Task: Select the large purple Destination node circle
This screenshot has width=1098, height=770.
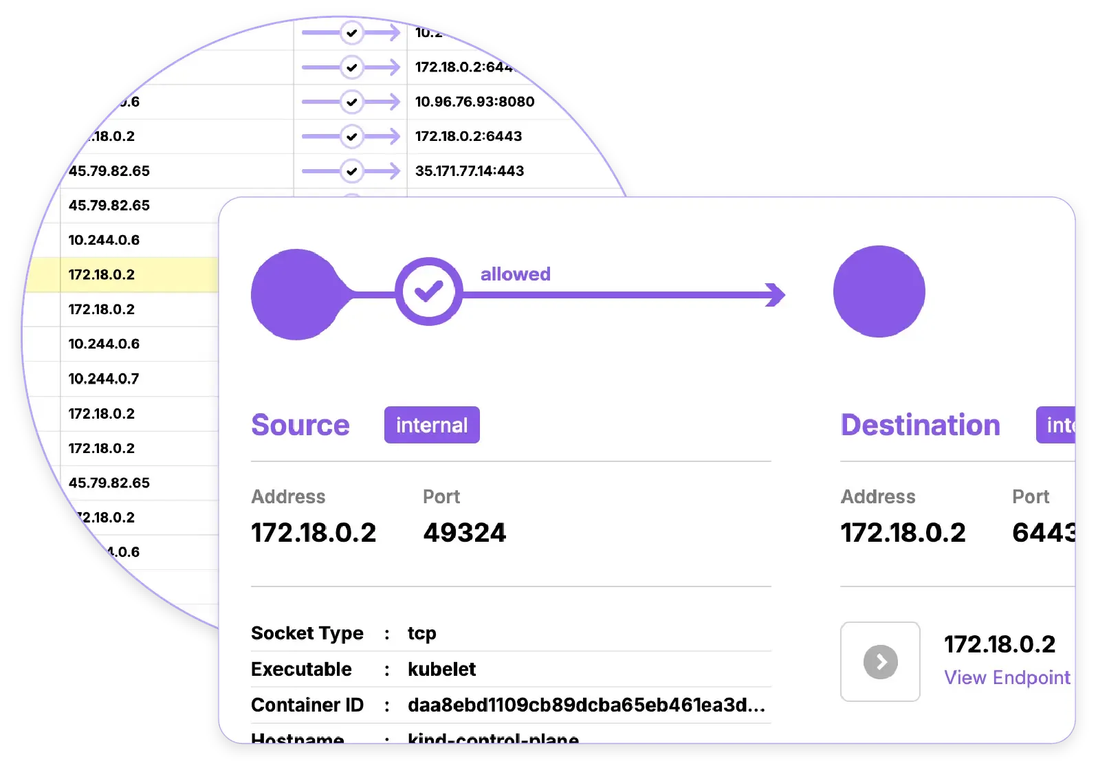Action: click(x=879, y=291)
